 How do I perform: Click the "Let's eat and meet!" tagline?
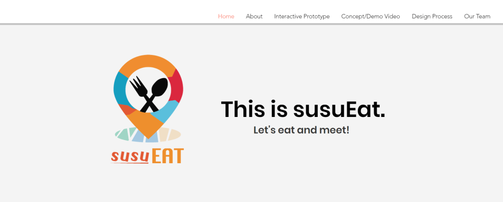coord(301,130)
